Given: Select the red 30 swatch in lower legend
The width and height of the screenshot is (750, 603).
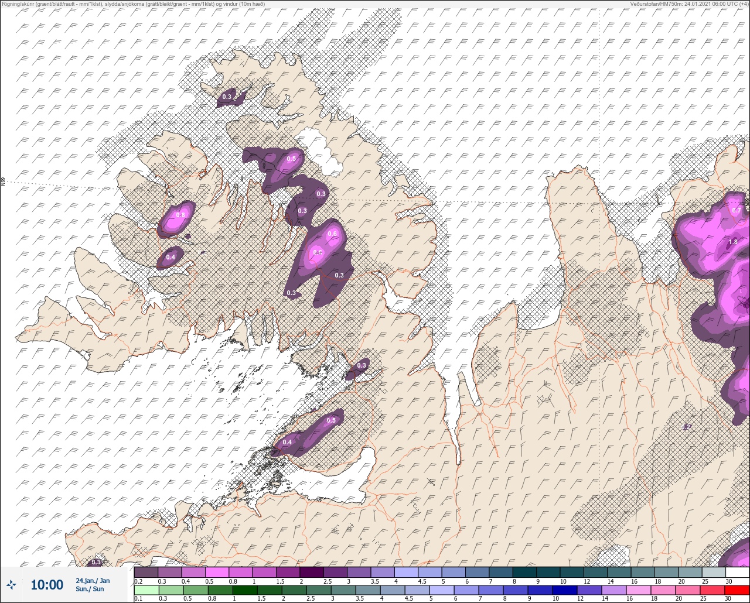Looking at the screenshot, I should pos(737,590).
